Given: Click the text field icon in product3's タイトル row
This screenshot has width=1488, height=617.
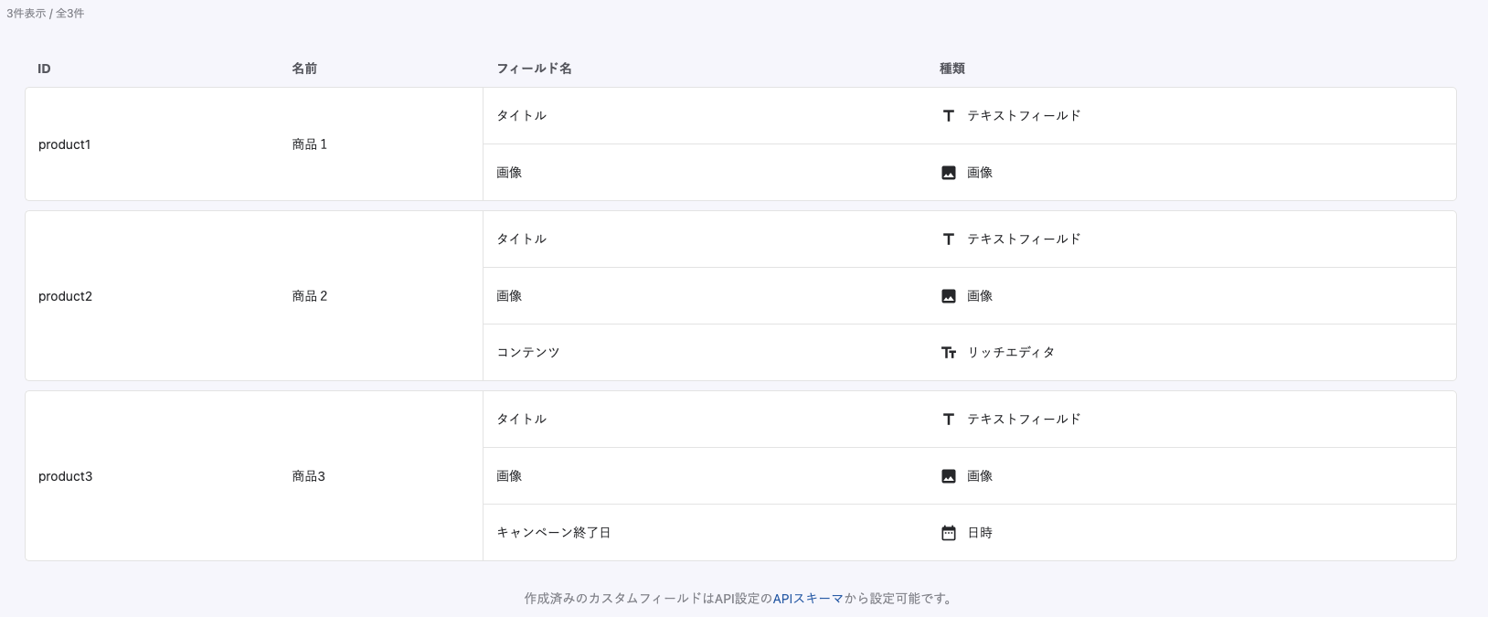Looking at the screenshot, I should [x=948, y=420].
